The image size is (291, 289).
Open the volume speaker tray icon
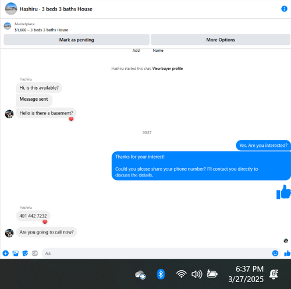(197, 274)
